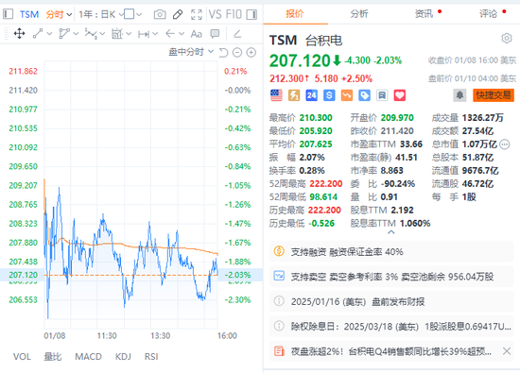Dismiss the news headline with X
Image resolution: width=520 pixels, height=373 pixels.
[507, 351]
